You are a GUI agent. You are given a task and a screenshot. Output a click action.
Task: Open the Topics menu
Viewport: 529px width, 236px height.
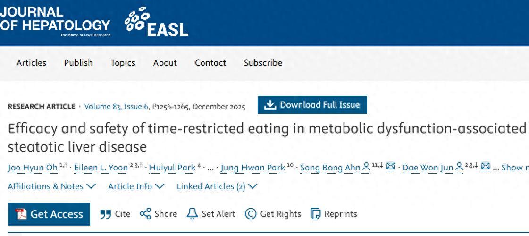point(123,63)
